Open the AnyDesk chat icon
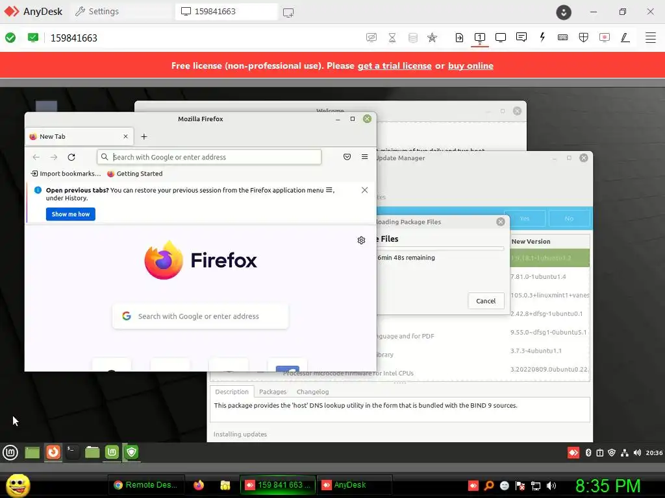 [x=521, y=37]
